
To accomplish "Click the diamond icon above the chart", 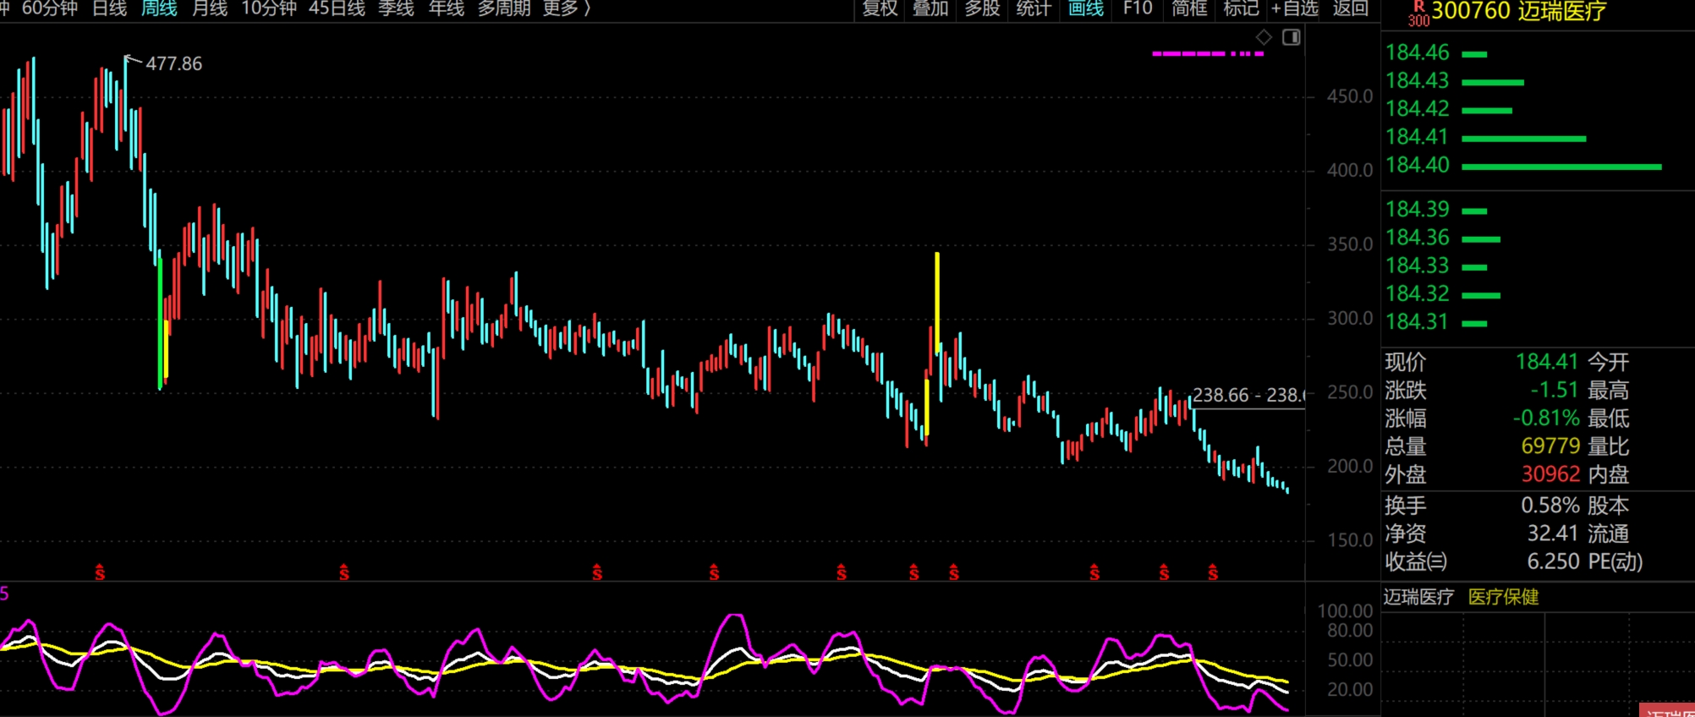I will tap(1264, 37).
